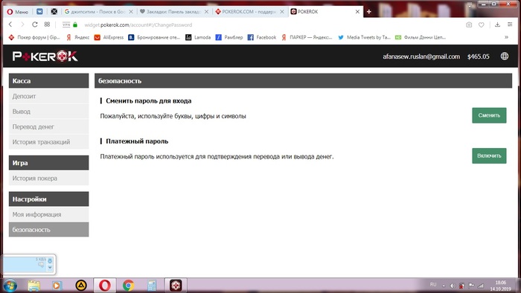Add page to bookmarks heart icon
The height and width of the screenshot is (293, 521).
(481, 25)
